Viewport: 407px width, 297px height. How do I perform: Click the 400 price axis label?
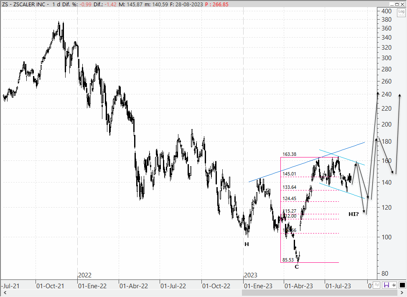click(x=387, y=11)
